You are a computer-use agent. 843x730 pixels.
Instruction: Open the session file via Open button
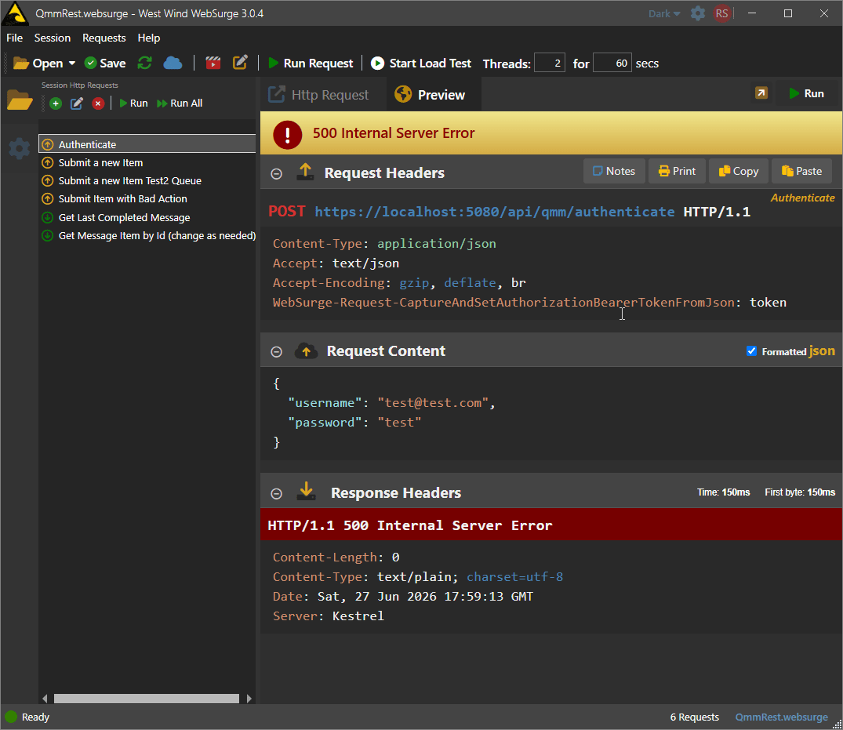(x=38, y=64)
